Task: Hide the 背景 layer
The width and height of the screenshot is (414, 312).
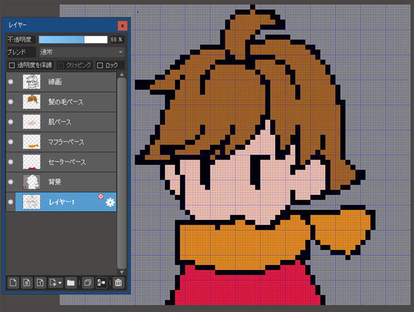Action: 11,182
